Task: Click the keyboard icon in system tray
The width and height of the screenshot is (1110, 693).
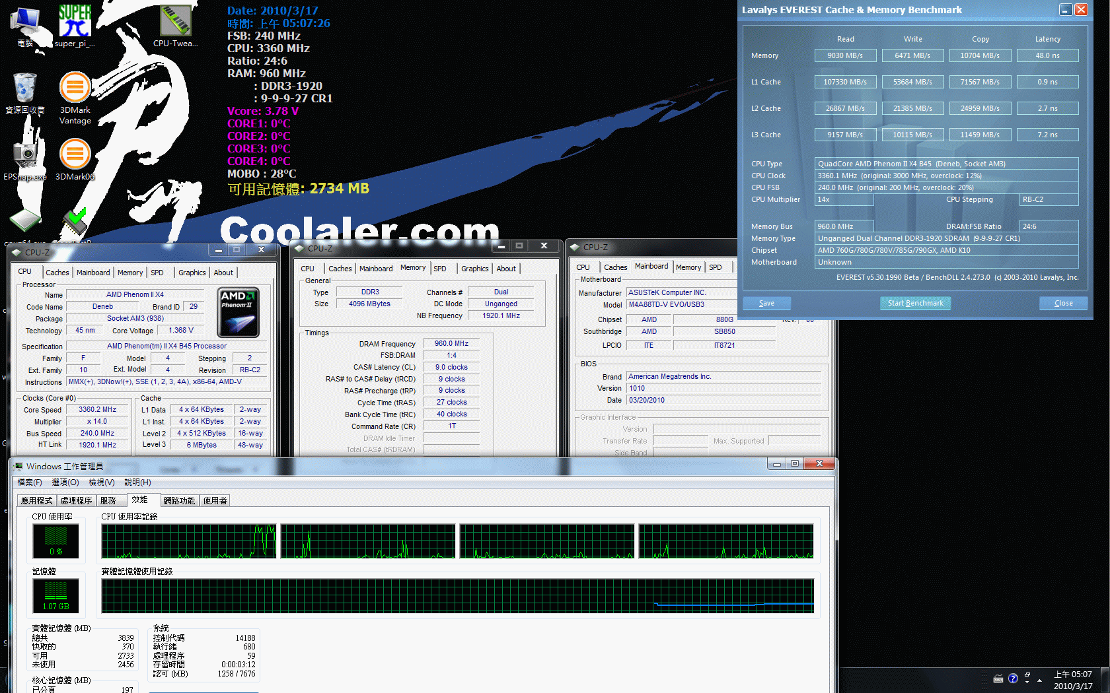Action: click(998, 678)
